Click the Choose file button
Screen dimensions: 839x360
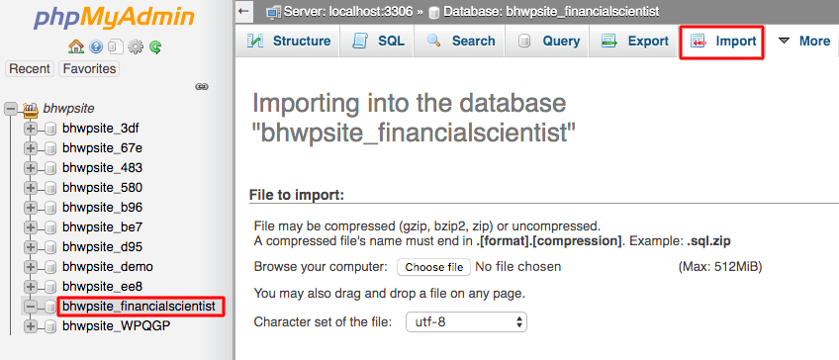tap(433, 267)
